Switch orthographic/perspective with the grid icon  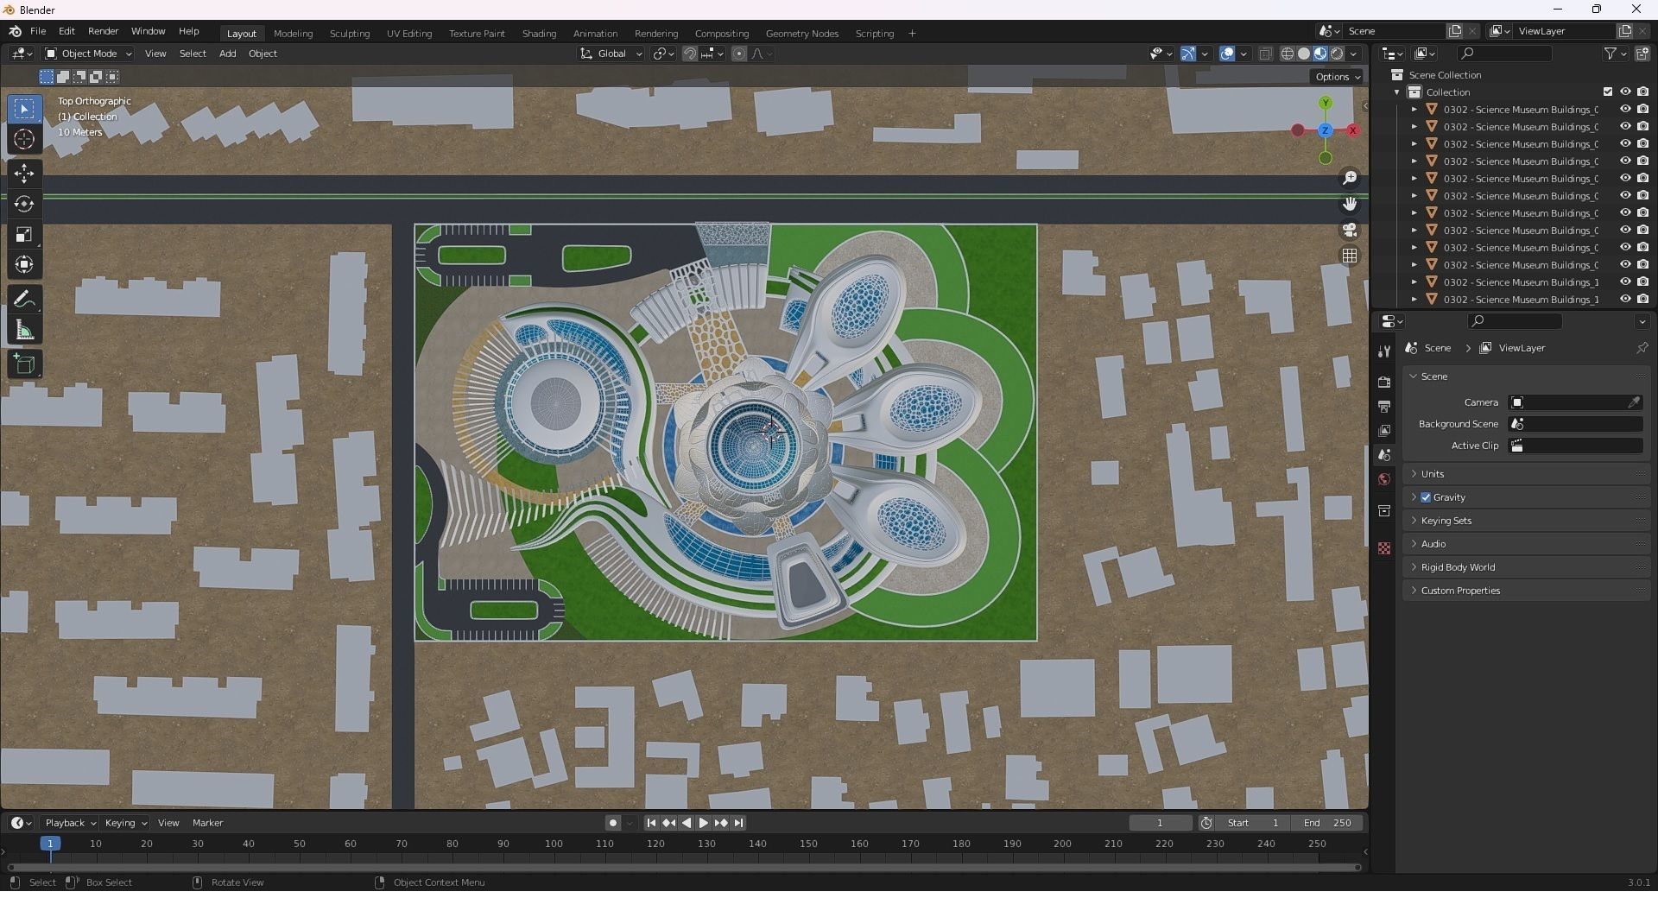click(1350, 256)
